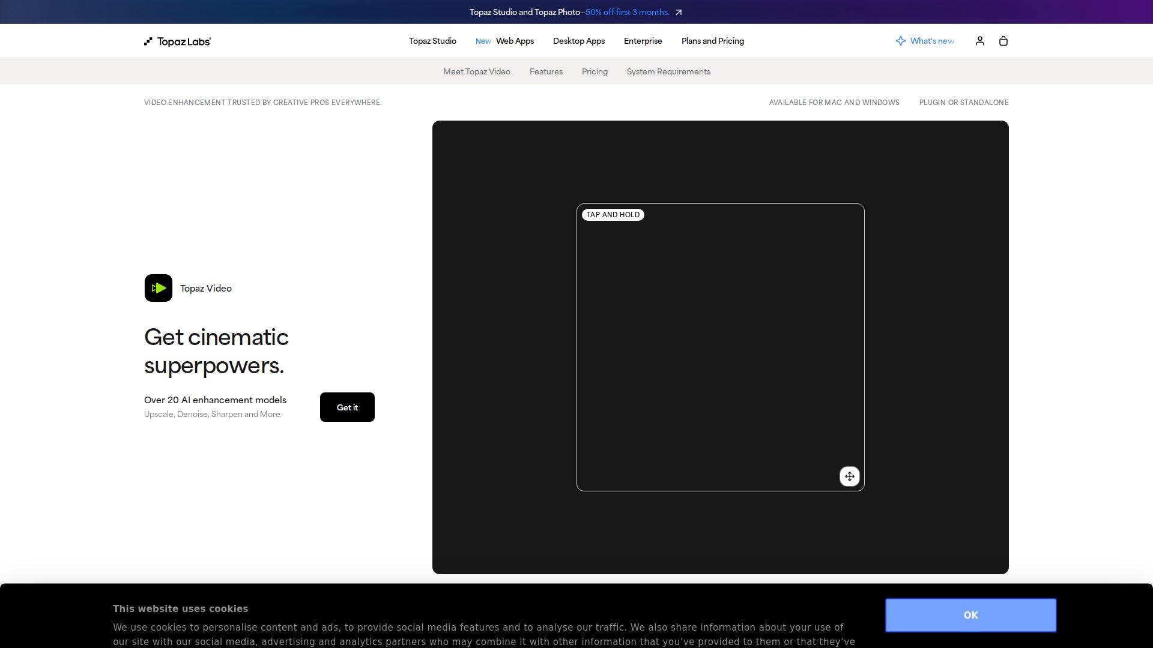Open the 50% off first 3 months link
This screenshot has width=1153, height=648.
click(628, 12)
